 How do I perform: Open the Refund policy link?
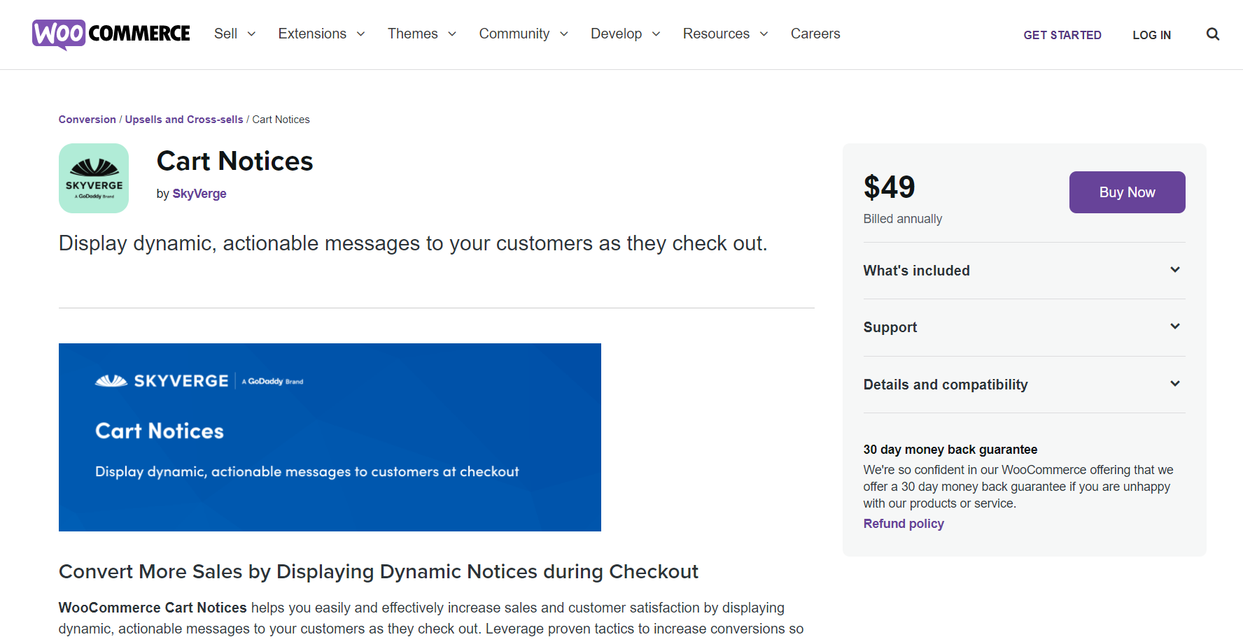click(x=904, y=524)
